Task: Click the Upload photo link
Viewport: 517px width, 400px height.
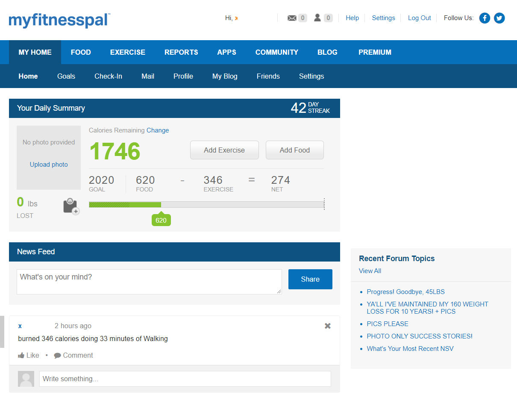Action: (49, 165)
